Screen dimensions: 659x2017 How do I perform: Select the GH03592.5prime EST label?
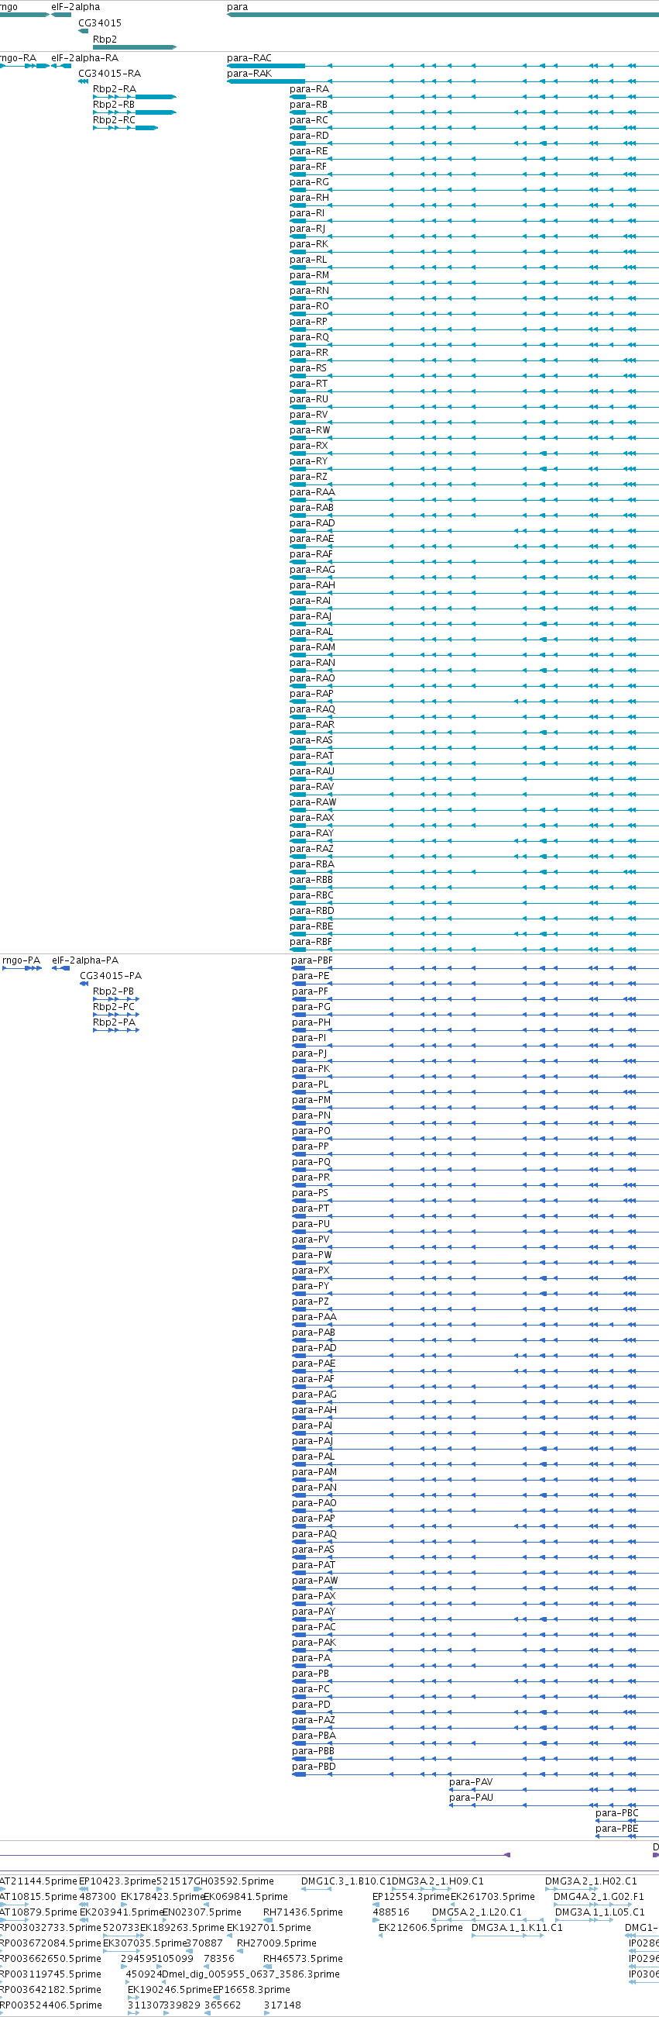234,1881
